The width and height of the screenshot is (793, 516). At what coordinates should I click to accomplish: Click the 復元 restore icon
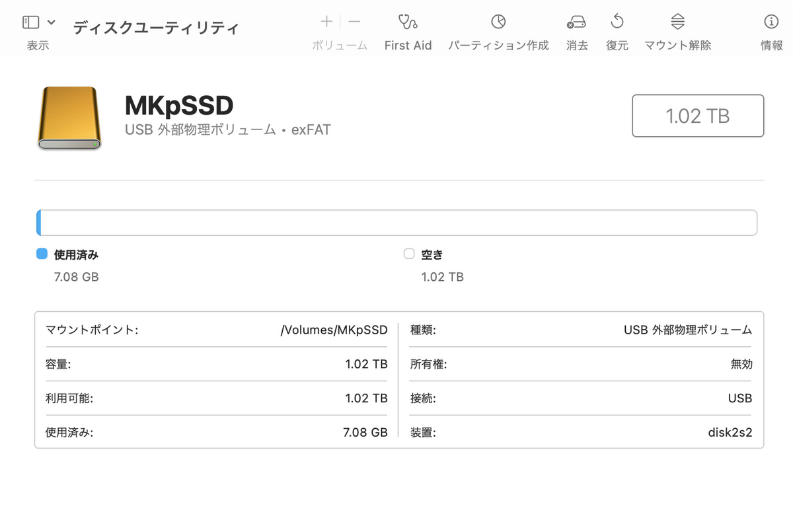pyautogui.click(x=617, y=22)
